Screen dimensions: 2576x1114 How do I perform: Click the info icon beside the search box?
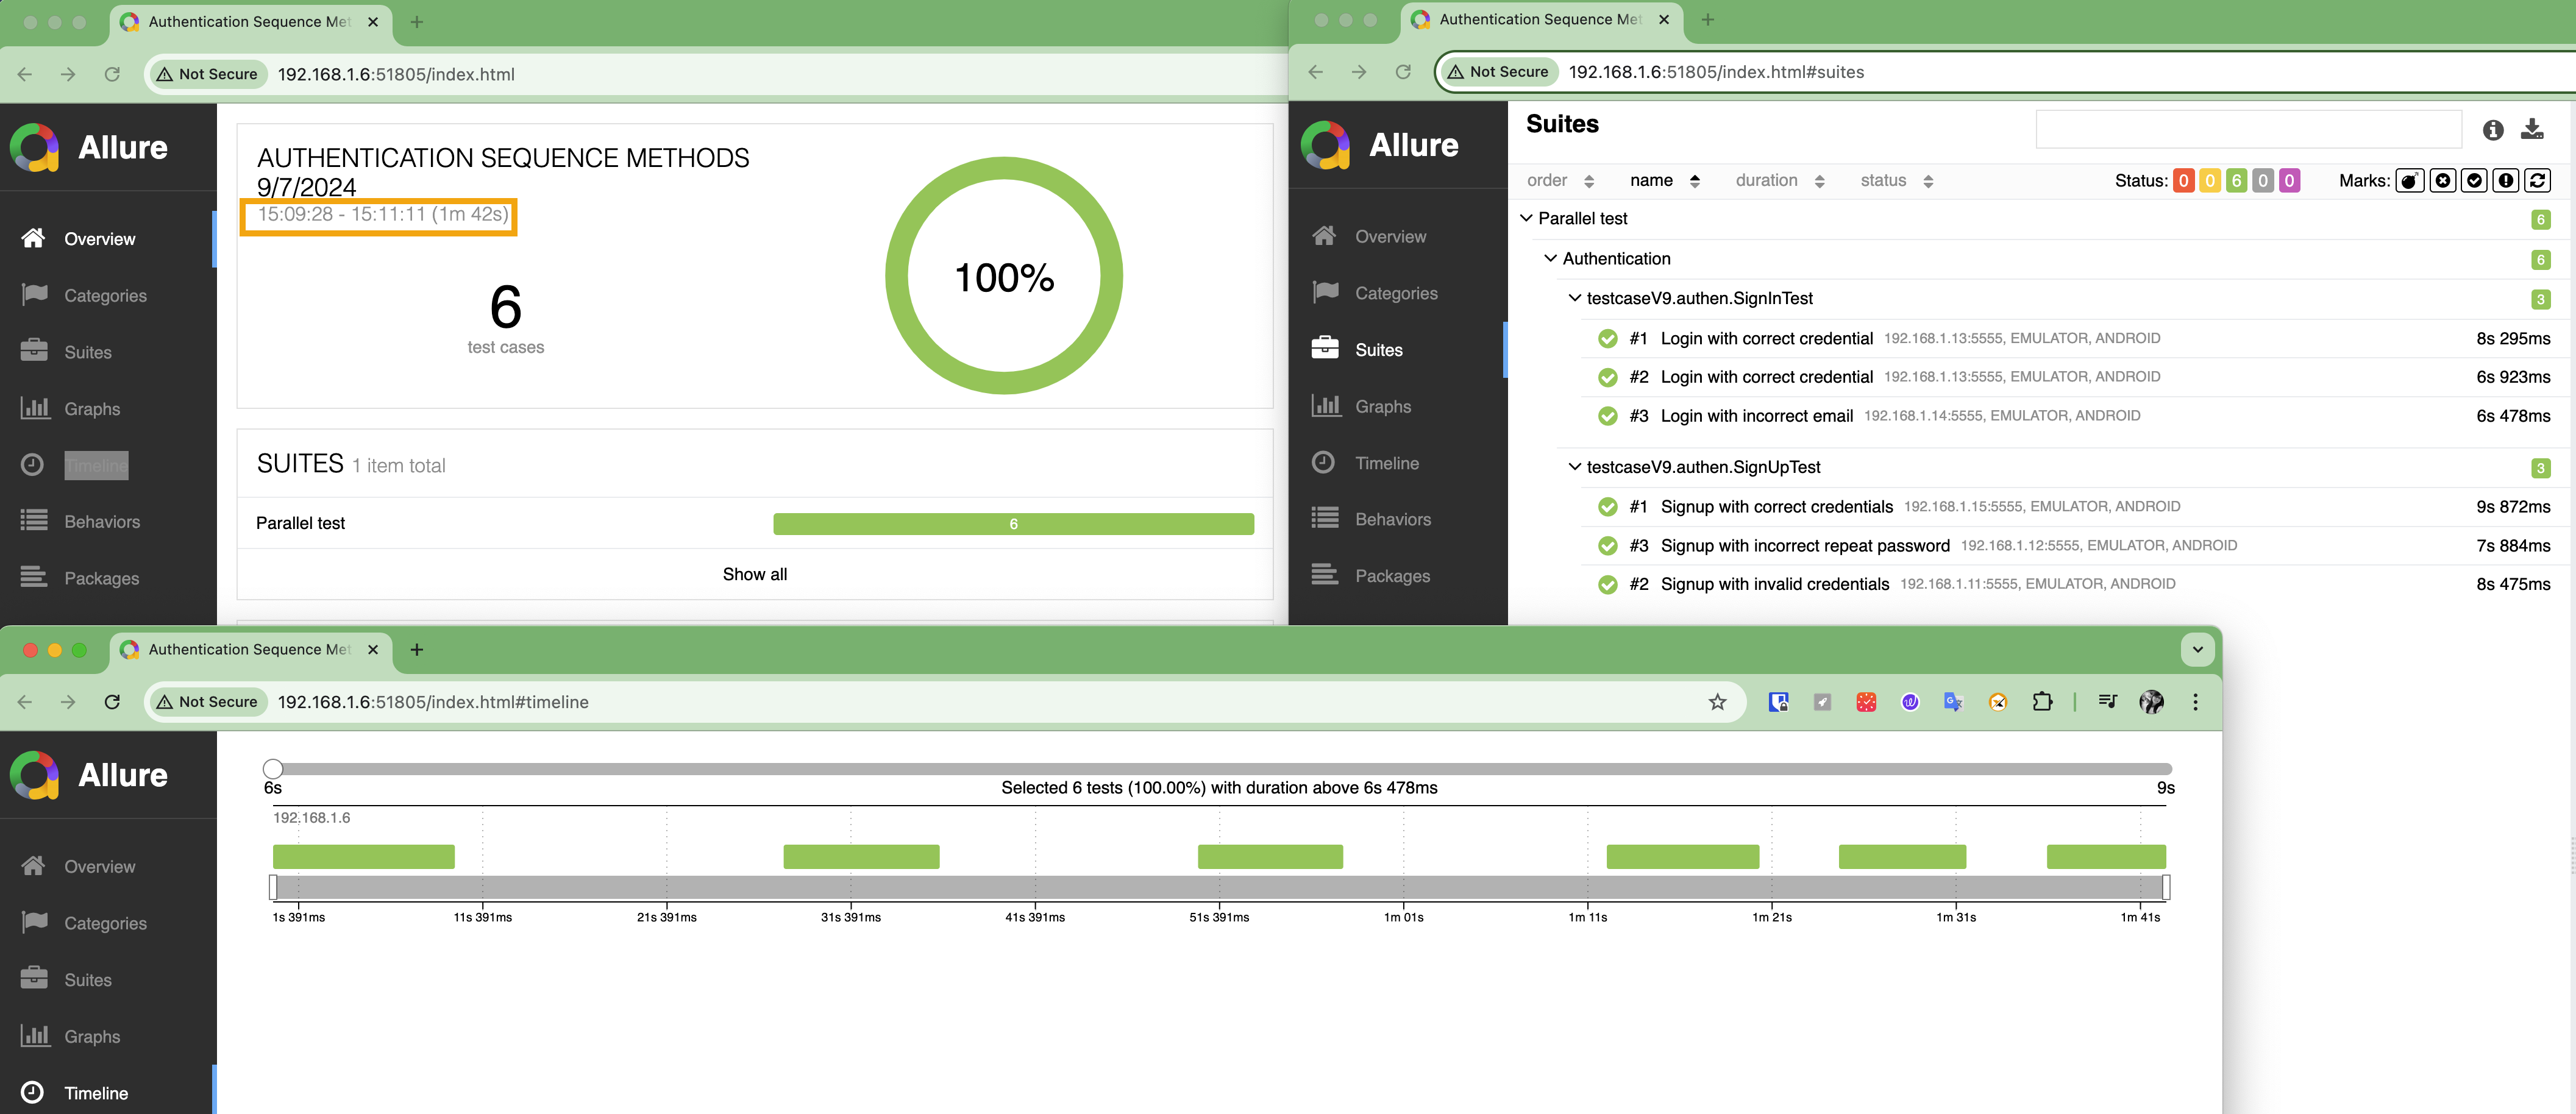pyautogui.click(x=2492, y=129)
